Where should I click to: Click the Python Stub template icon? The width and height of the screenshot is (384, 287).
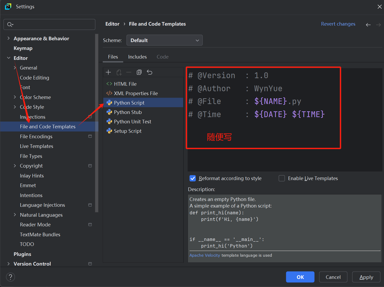(109, 112)
